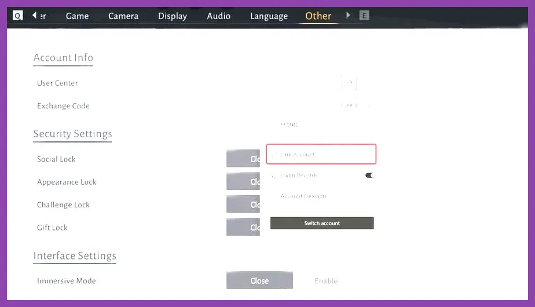Click the Switch account button
The width and height of the screenshot is (535, 307).
[322, 223]
